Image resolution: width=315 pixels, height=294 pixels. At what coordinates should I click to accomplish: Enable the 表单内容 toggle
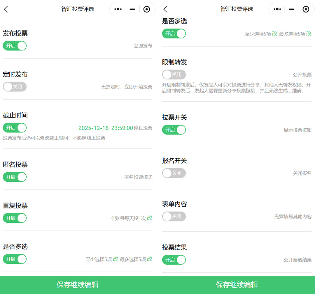[x=174, y=217]
